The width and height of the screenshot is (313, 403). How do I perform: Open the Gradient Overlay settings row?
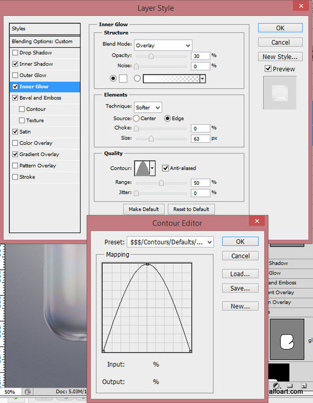click(45, 155)
